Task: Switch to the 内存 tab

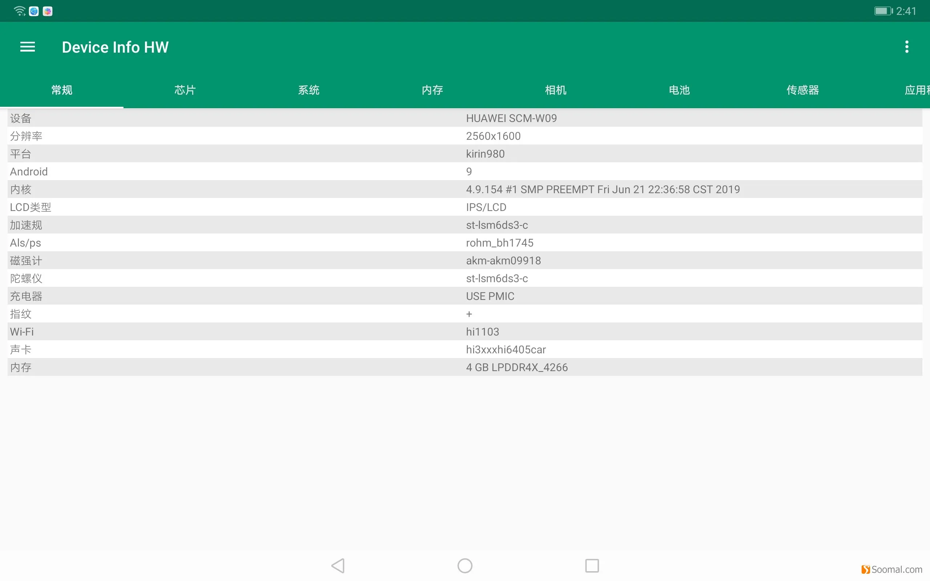Action: pos(432,90)
